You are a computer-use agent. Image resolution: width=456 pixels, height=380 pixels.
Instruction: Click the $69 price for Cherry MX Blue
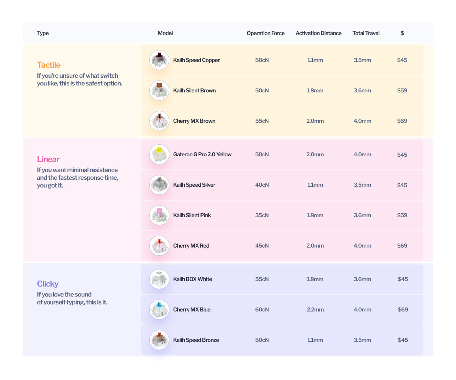403,310
